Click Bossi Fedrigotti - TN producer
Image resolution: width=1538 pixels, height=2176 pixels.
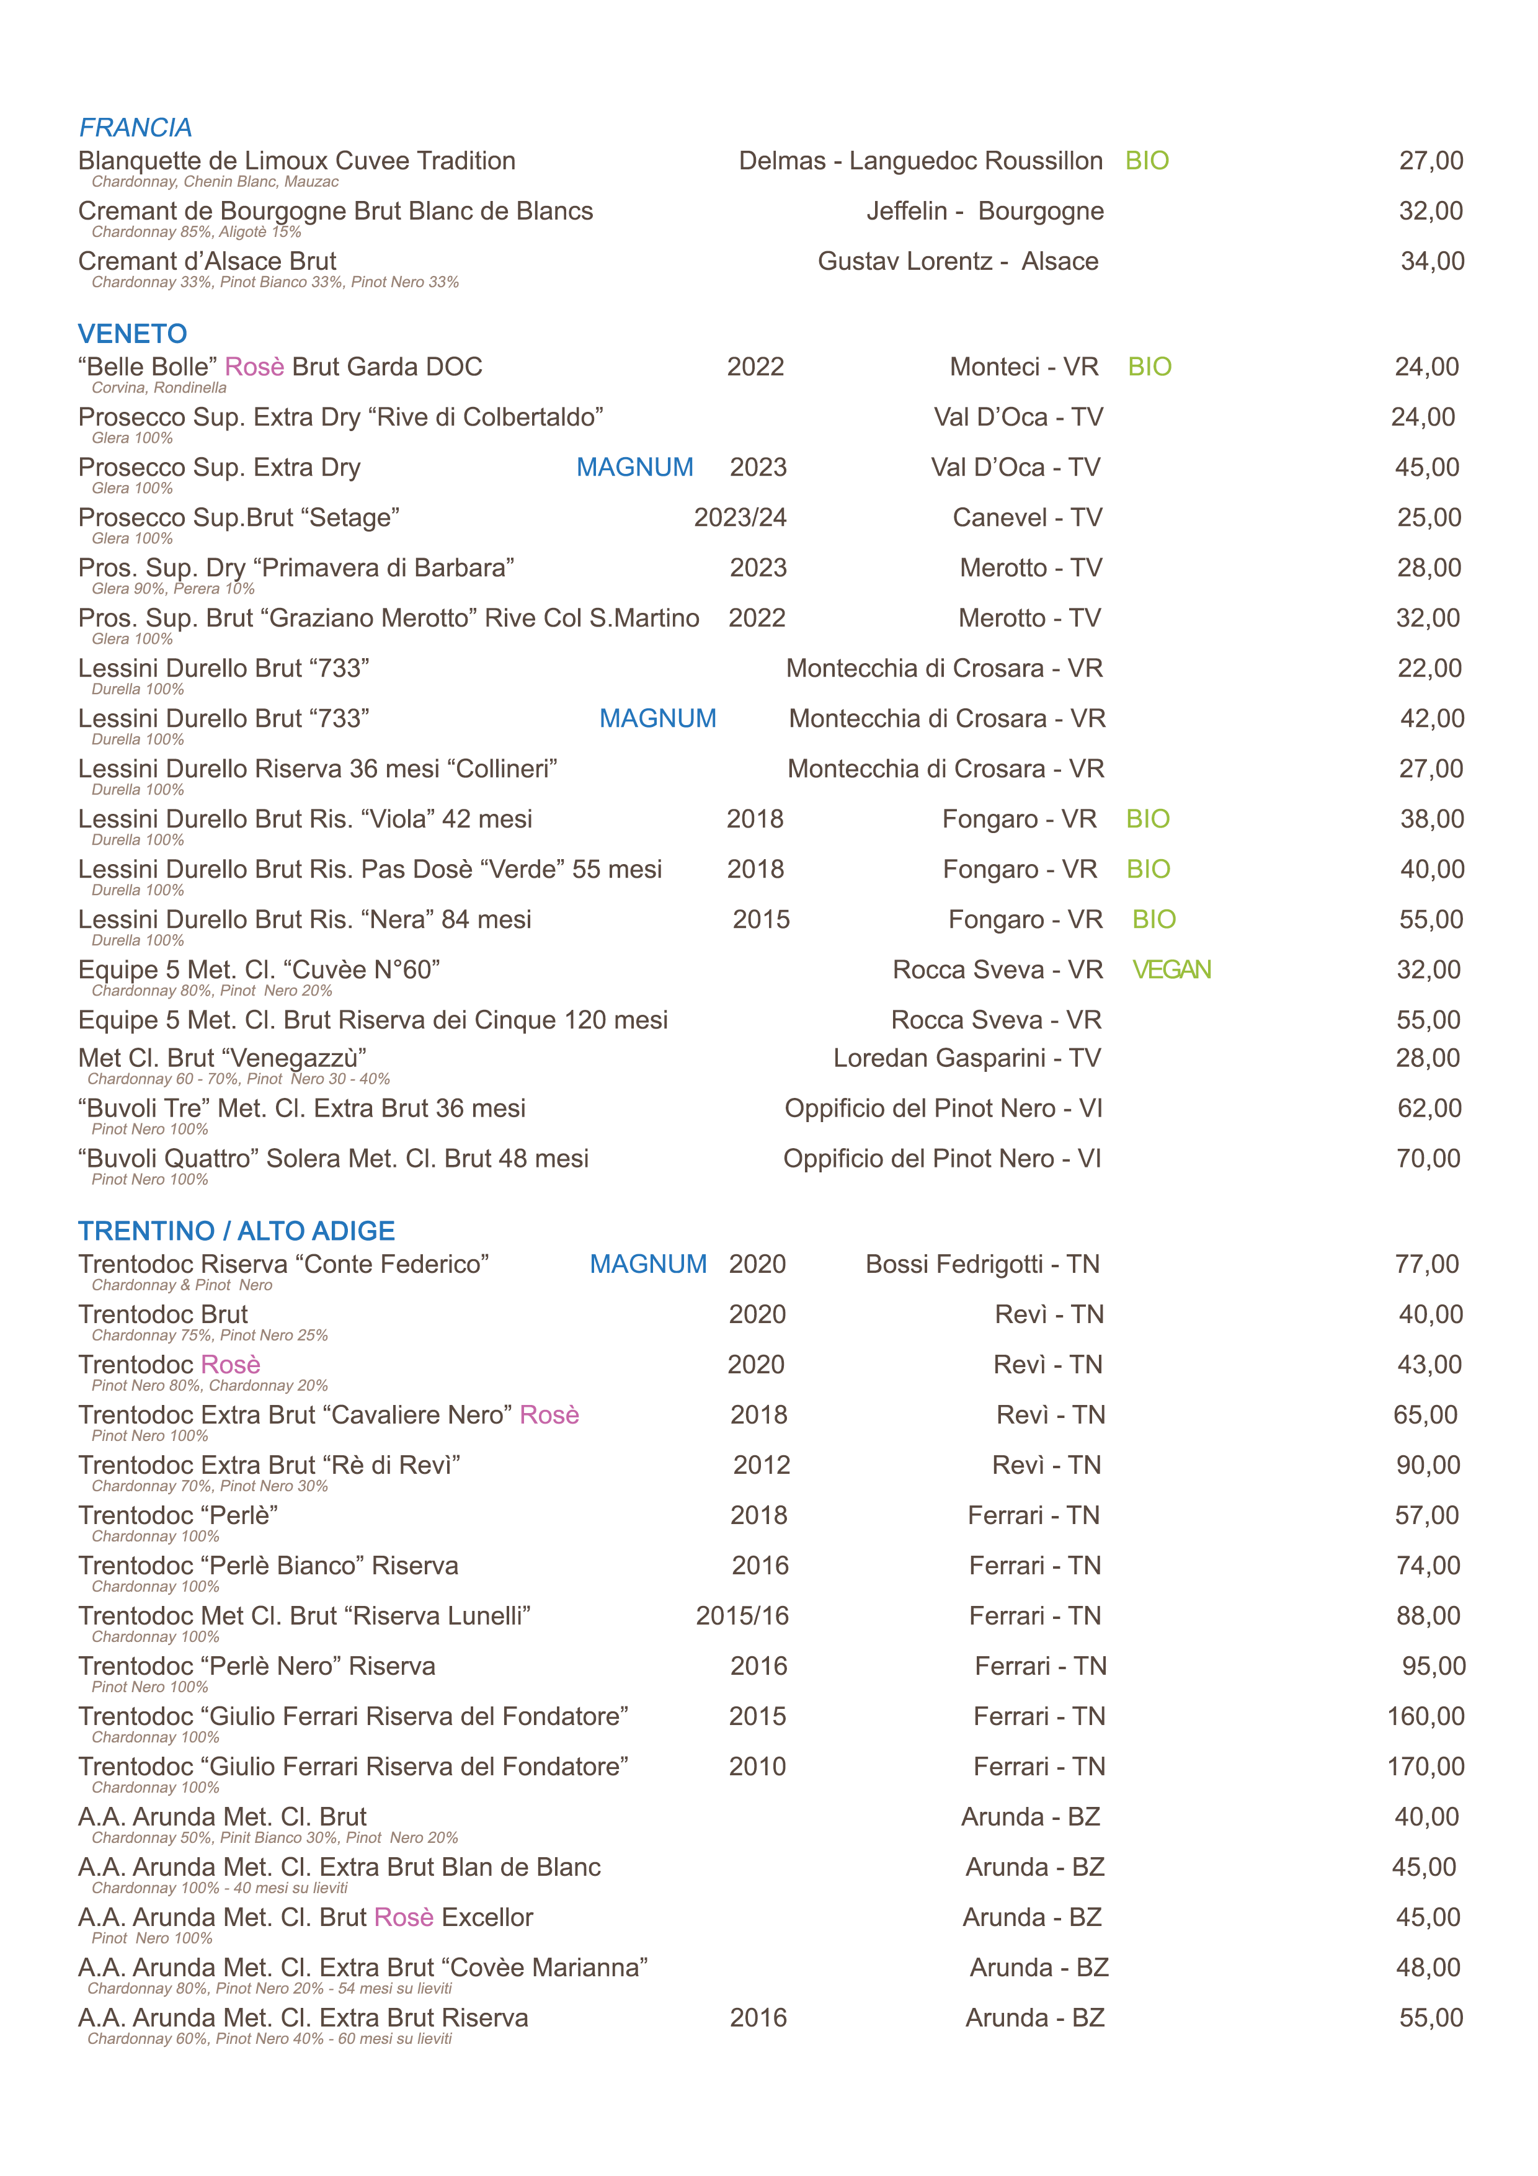click(x=983, y=1264)
